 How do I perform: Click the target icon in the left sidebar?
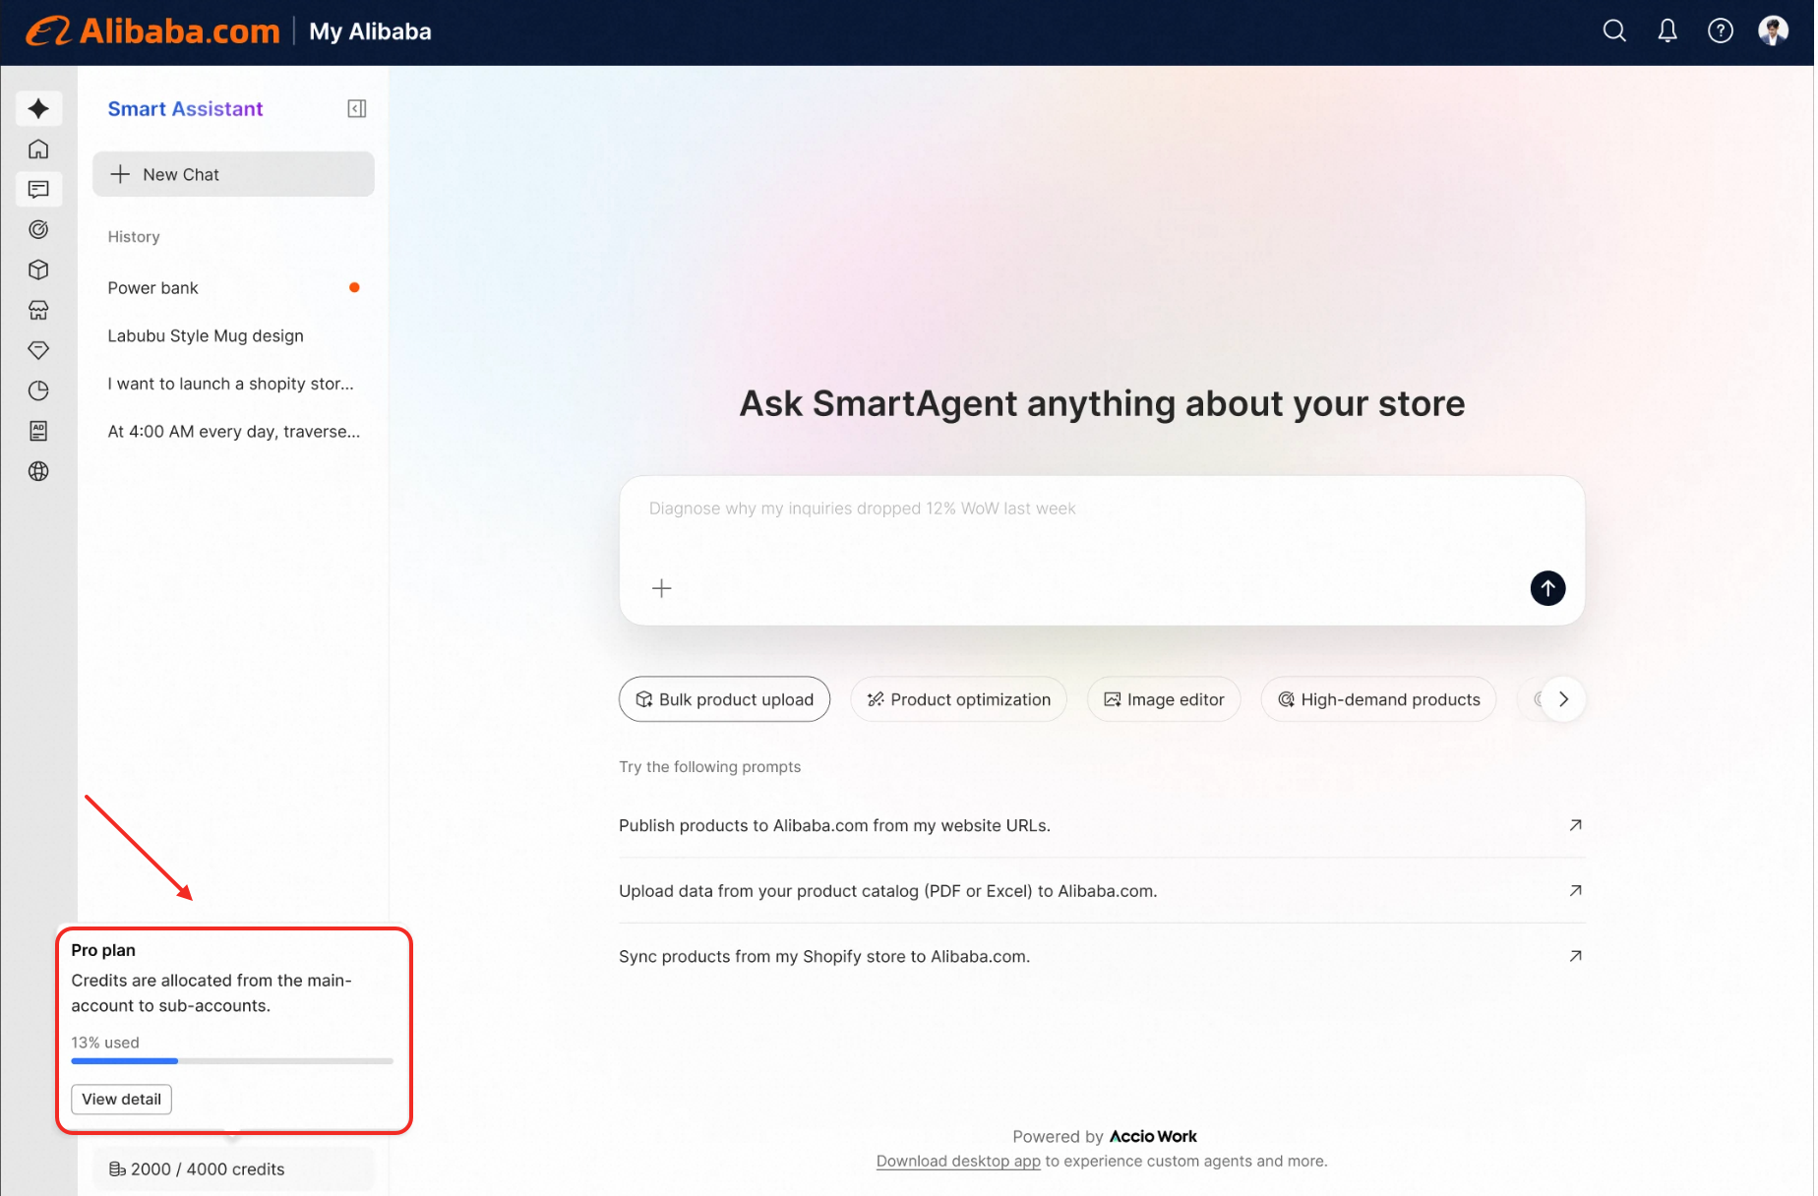(x=38, y=229)
